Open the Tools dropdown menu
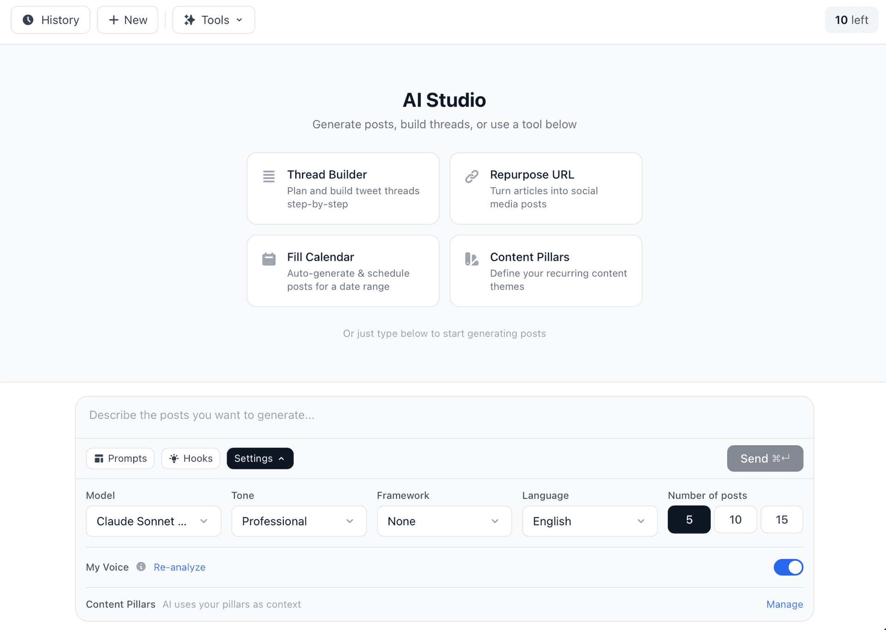886x630 pixels. coord(214,20)
